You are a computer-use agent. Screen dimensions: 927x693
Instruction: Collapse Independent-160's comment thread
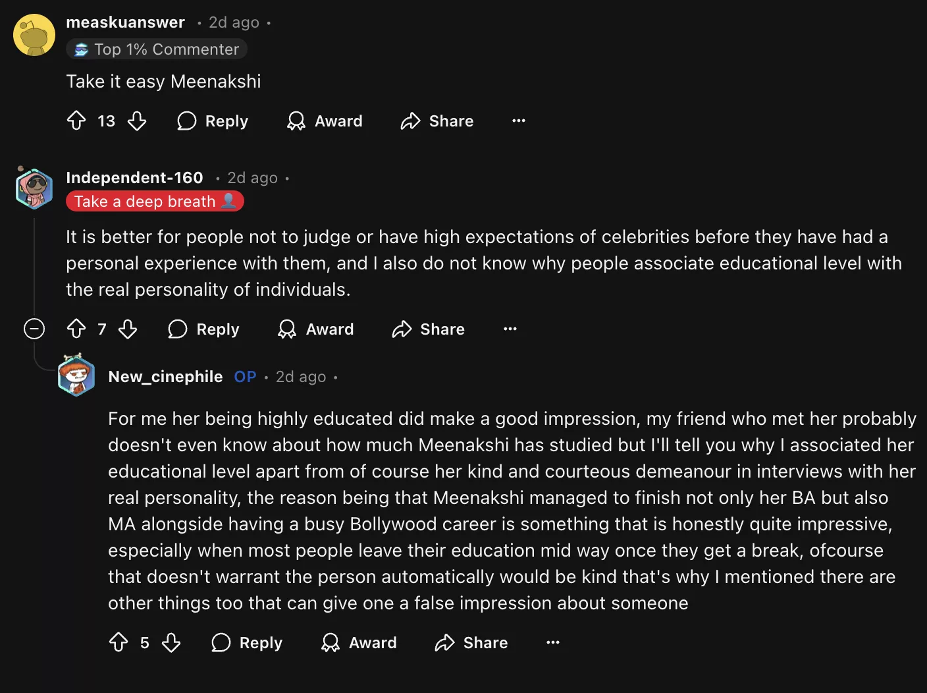click(34, 329)
